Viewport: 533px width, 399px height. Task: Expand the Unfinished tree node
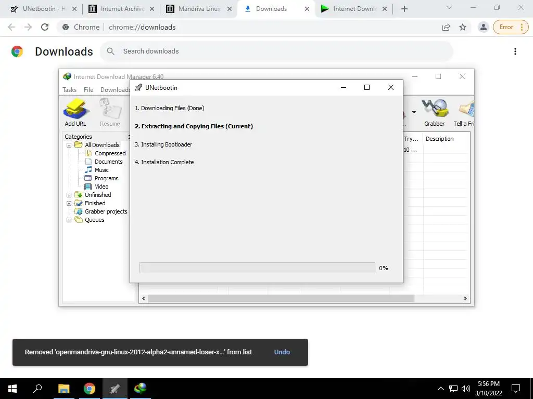click(69, 195)
